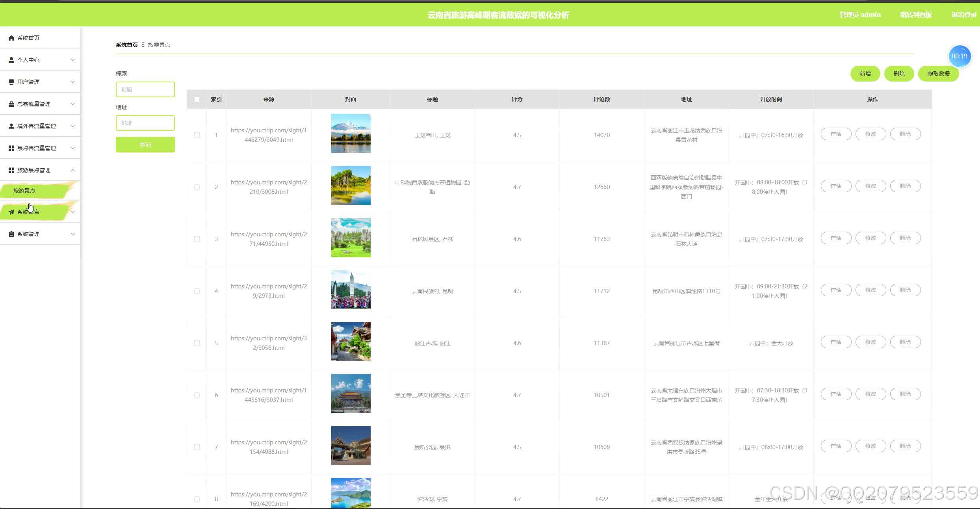The image size is (980, 509).
Task: Focus the 标题 search input
Action: point(145,89)
